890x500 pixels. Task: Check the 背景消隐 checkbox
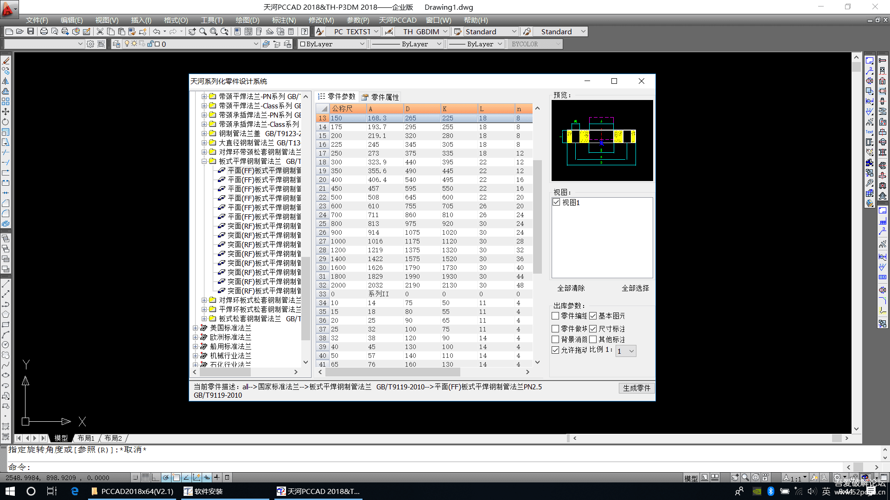click(555, 339)
